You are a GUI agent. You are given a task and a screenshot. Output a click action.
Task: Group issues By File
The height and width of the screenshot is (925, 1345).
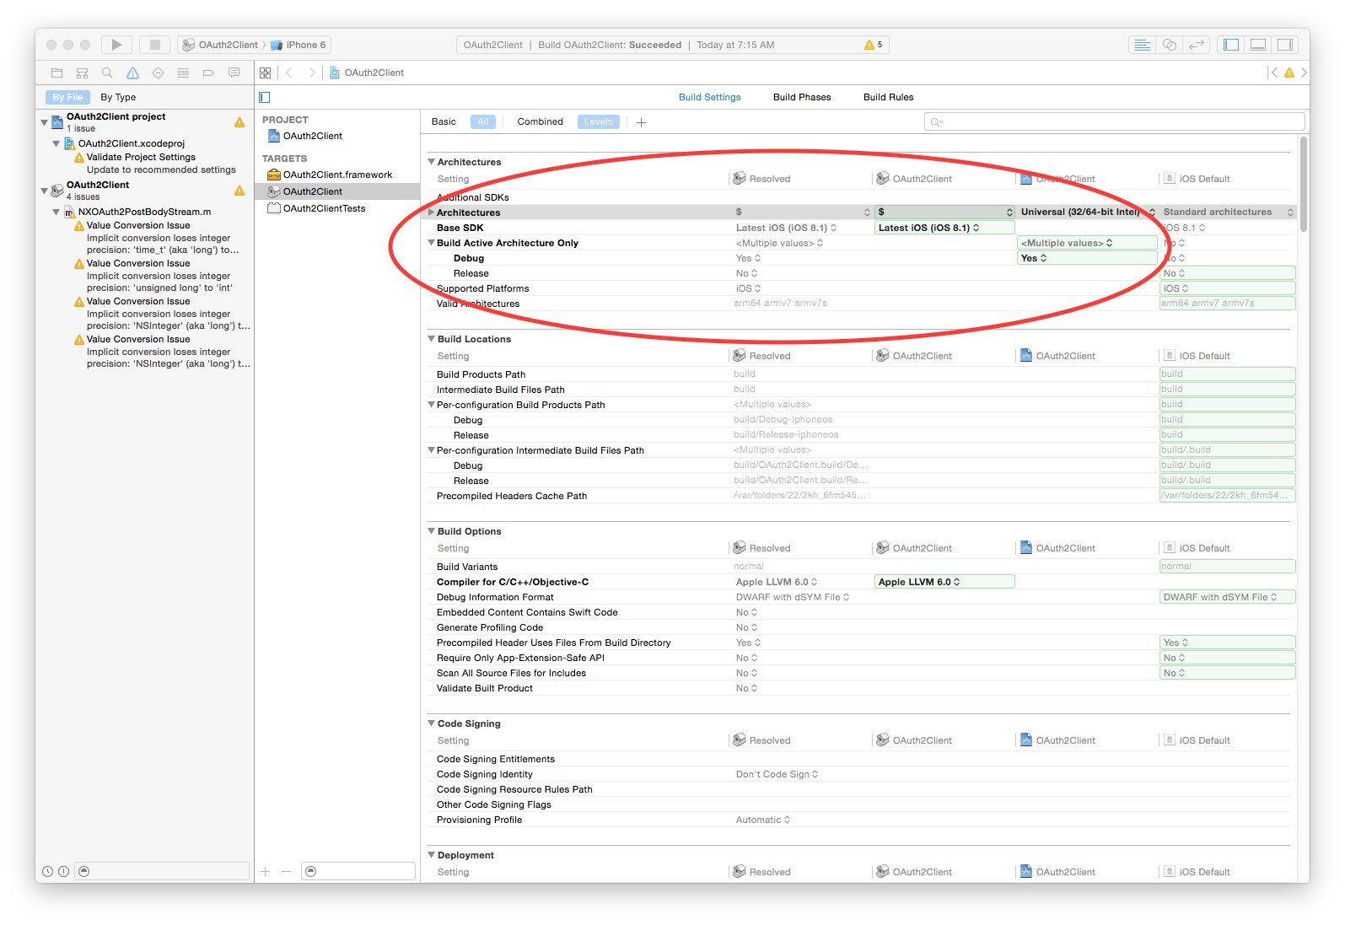tap(67, 97)
